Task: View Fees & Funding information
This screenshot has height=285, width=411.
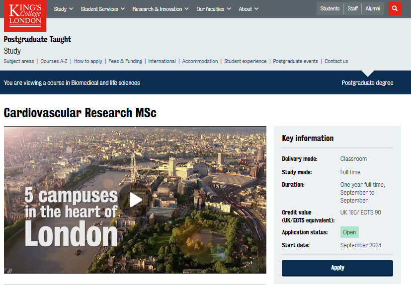Action: click(125, 61)
